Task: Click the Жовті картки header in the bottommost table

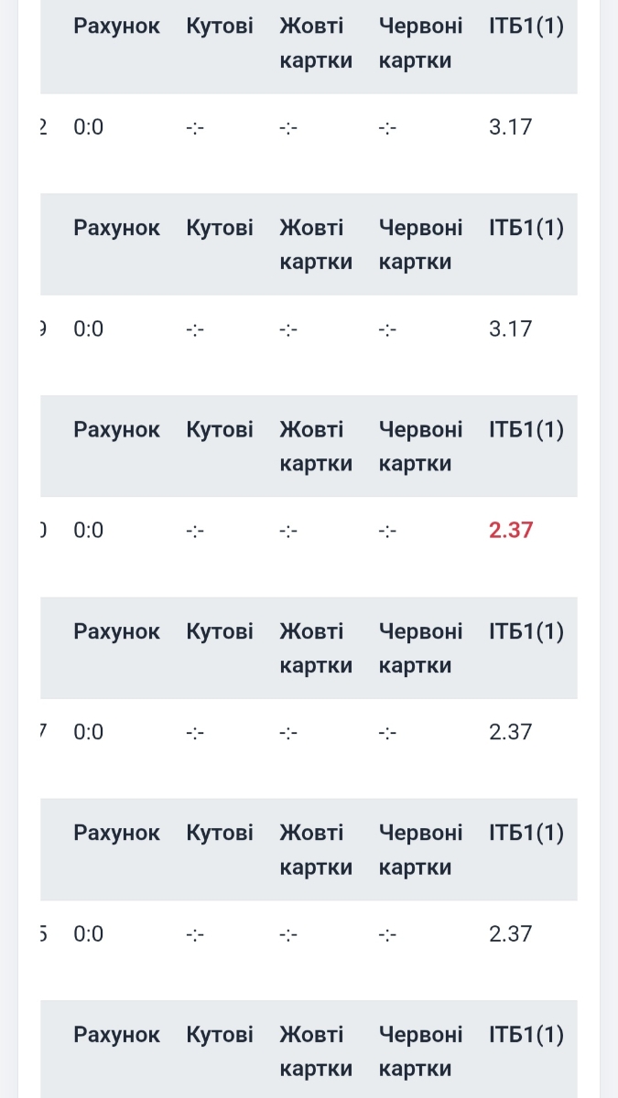Action: click(316, 1051)
